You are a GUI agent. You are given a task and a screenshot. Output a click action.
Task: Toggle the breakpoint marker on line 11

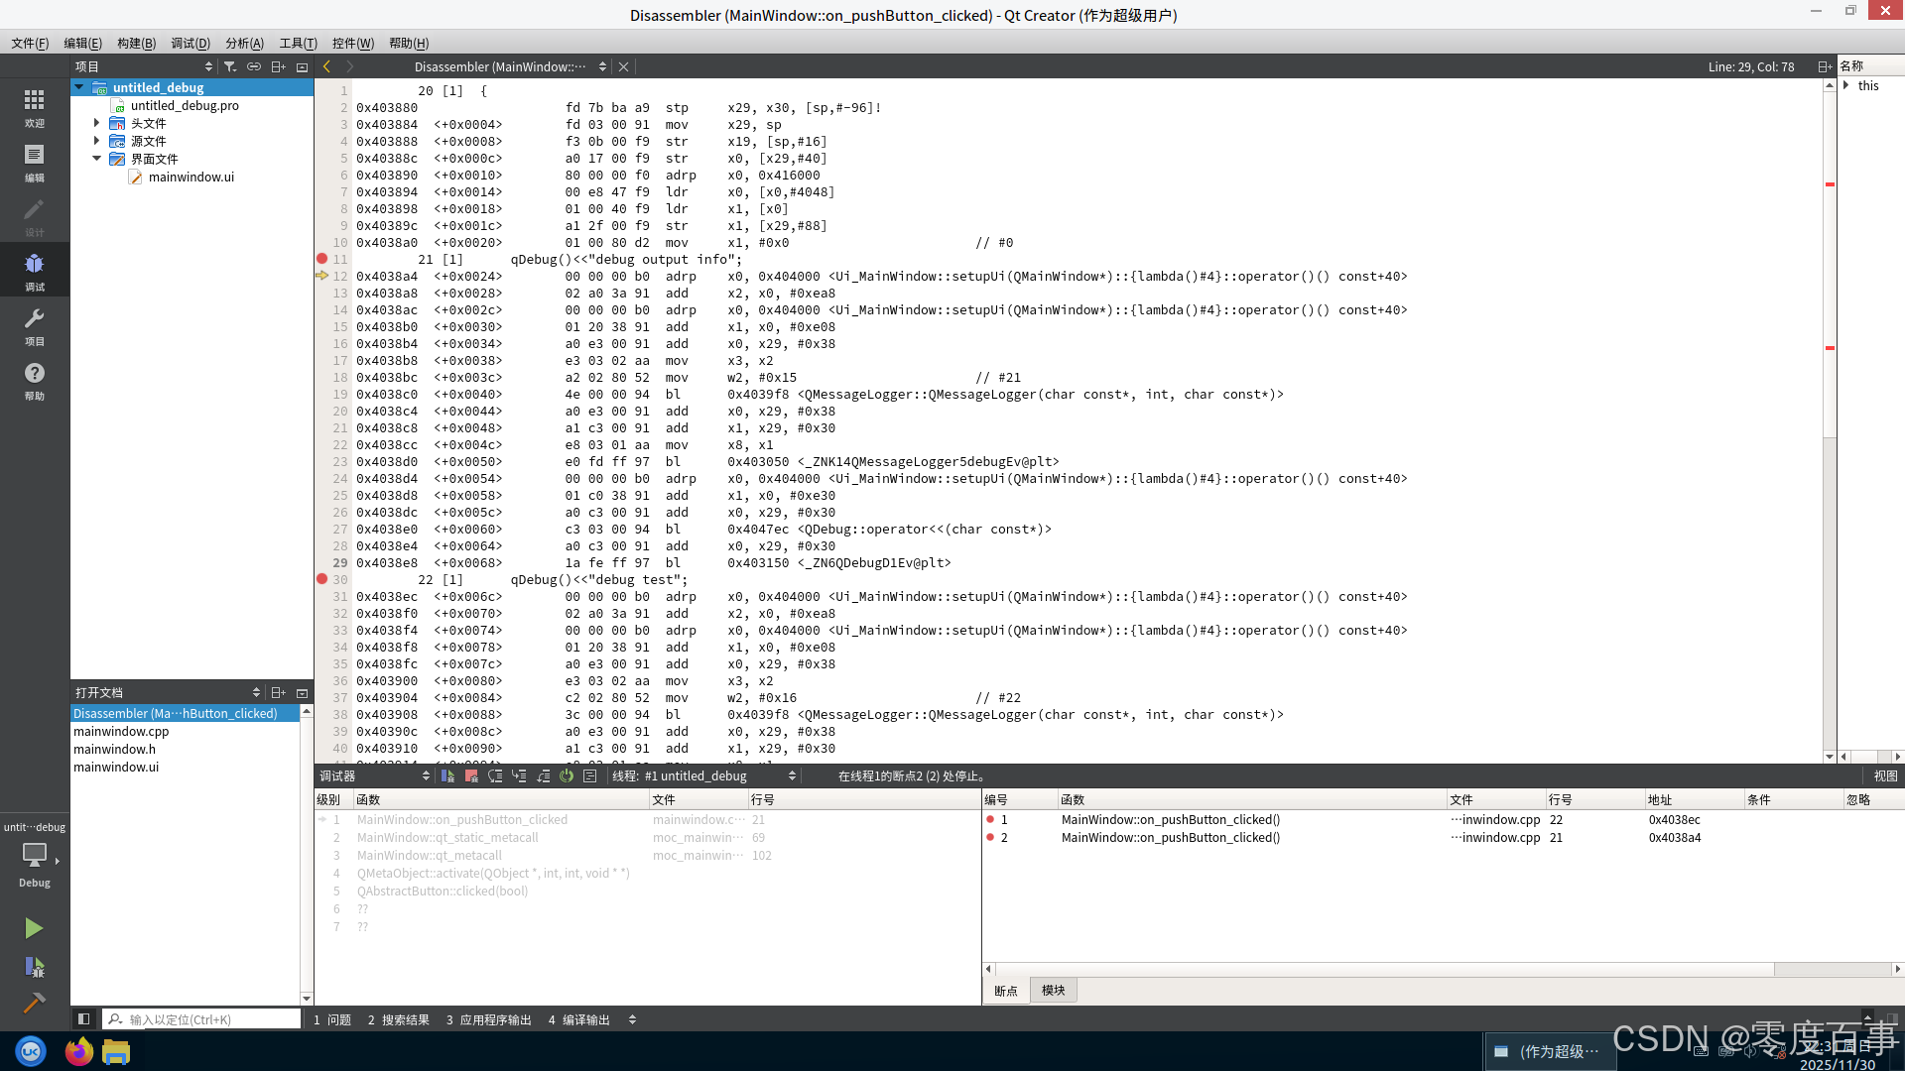322,259
